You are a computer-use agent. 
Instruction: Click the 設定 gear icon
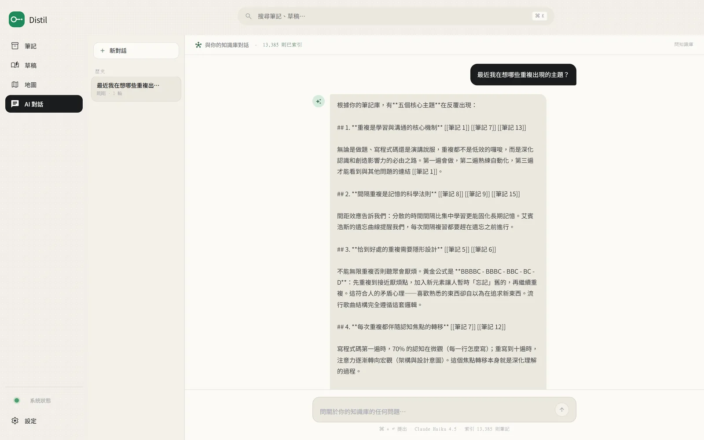click(x=15, y=421)
